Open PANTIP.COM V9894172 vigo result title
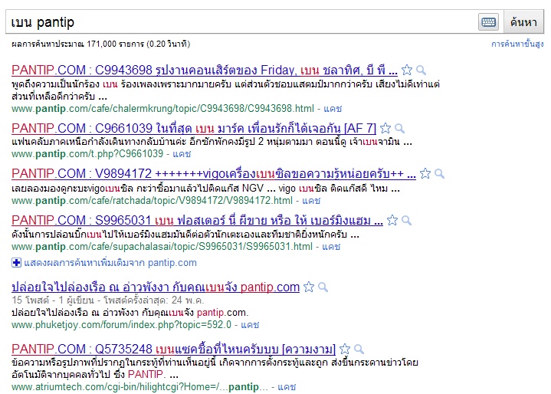Image resolution: width=551 pixels, height=394 pixels. [x=214, y=173]
